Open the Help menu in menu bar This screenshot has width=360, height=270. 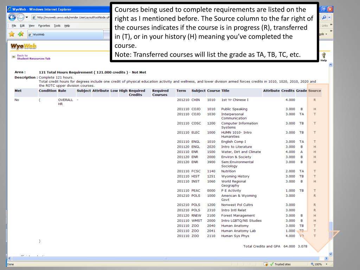(67, 26)
